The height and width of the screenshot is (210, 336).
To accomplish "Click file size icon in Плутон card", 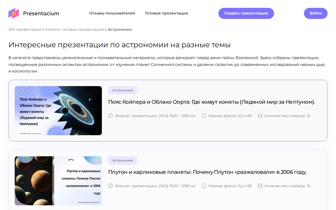I will (204, 186).
